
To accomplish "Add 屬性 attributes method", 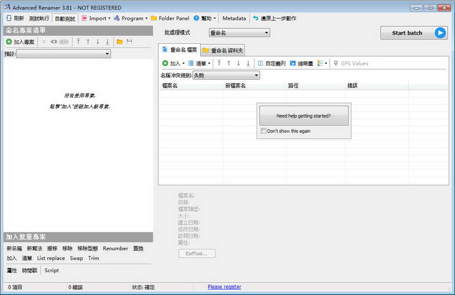I will tap(12, 271).
